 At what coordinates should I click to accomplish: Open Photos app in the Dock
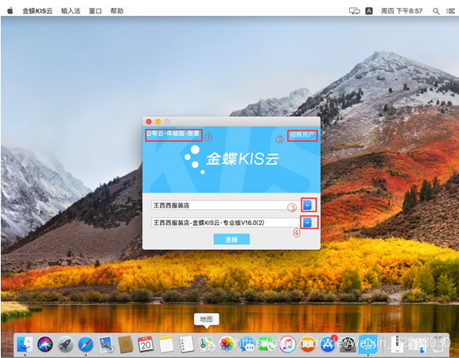[x=227, y=344]
